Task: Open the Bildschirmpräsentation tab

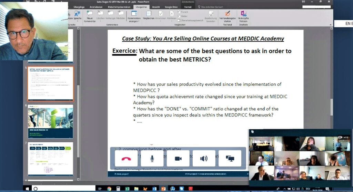Action: [x=119, y=7]
